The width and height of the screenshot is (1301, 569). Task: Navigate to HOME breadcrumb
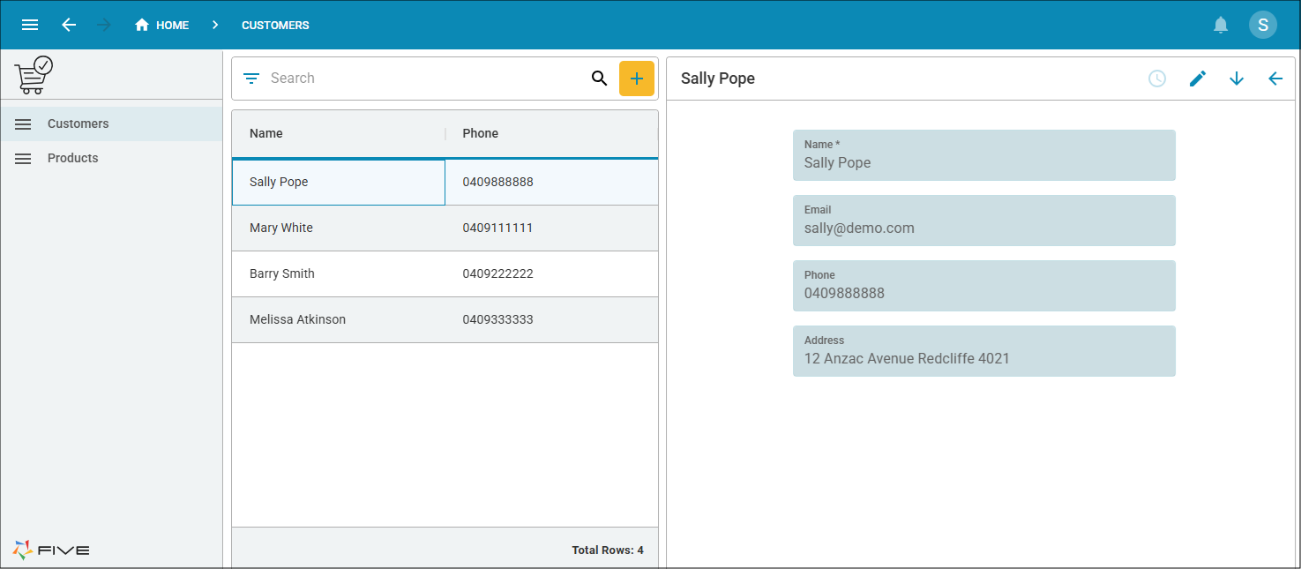coord(162,25)
